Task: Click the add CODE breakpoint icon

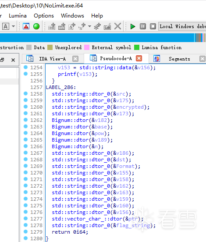Action: point(52,26)
